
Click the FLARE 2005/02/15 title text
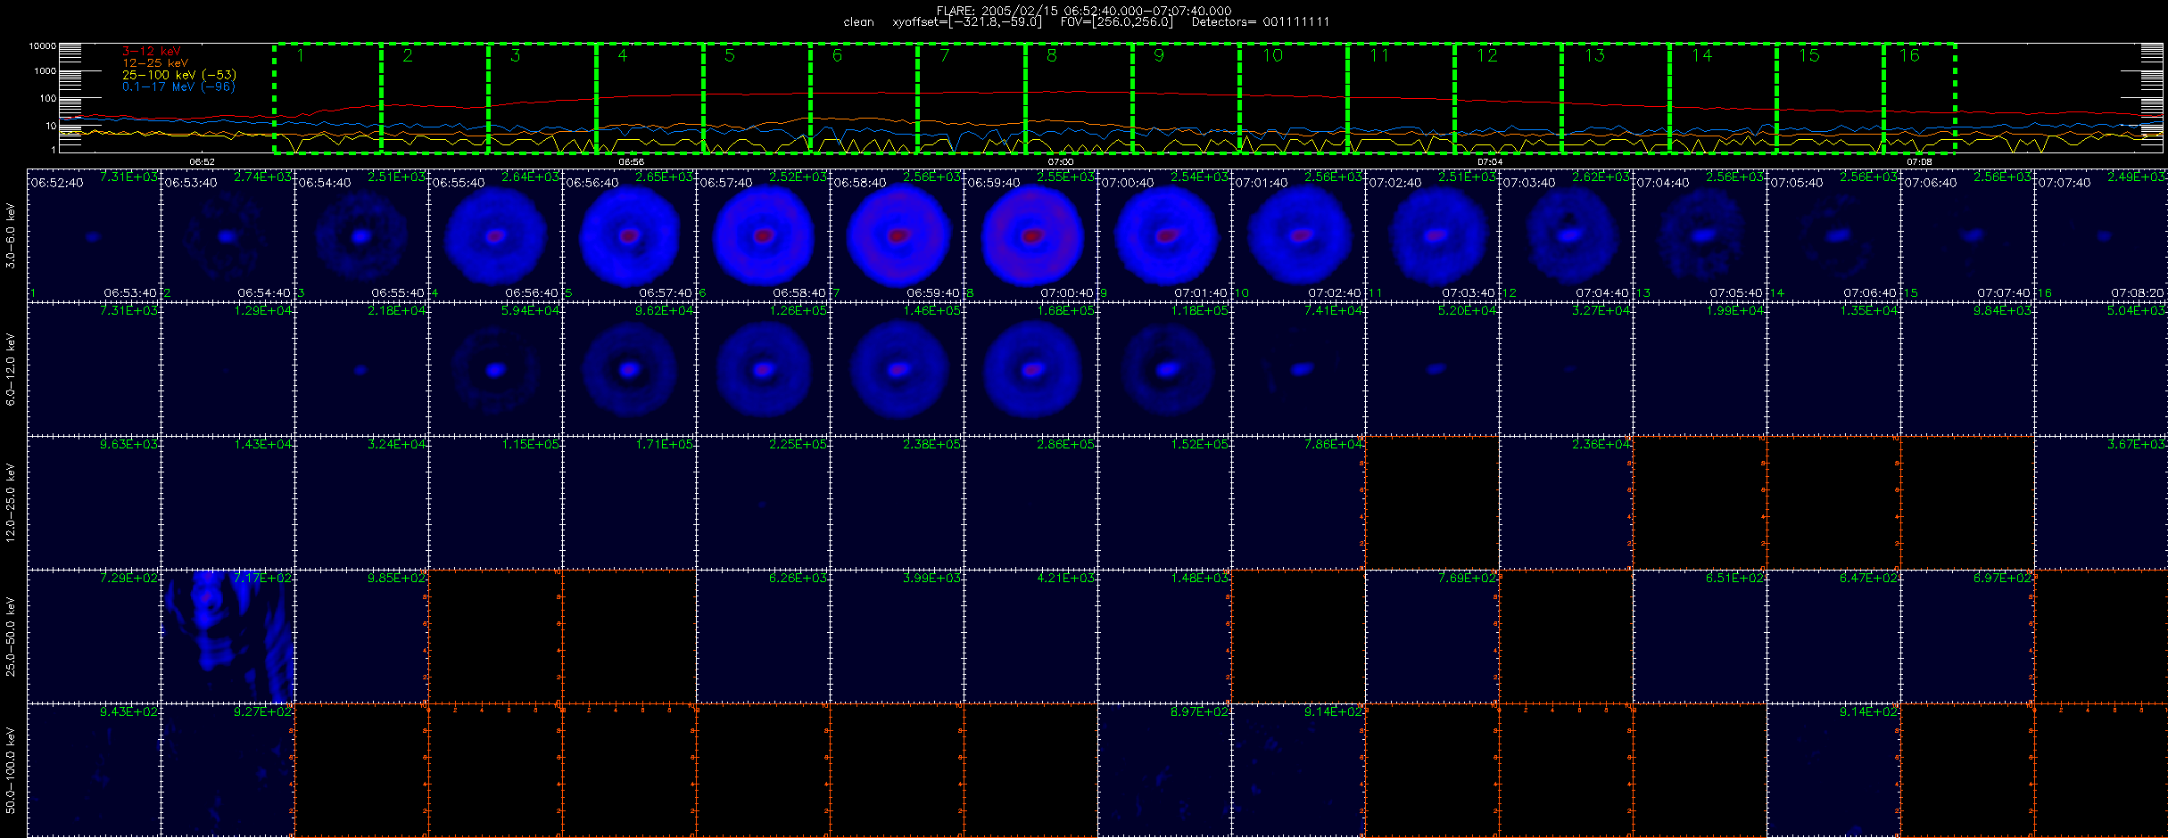click(1084, 11)
